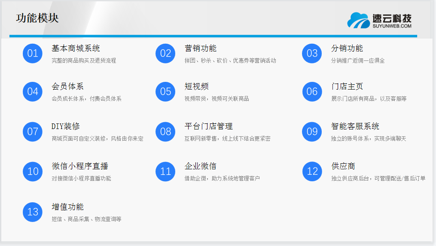Click the 基本商城系统 heading

point(76,48)
